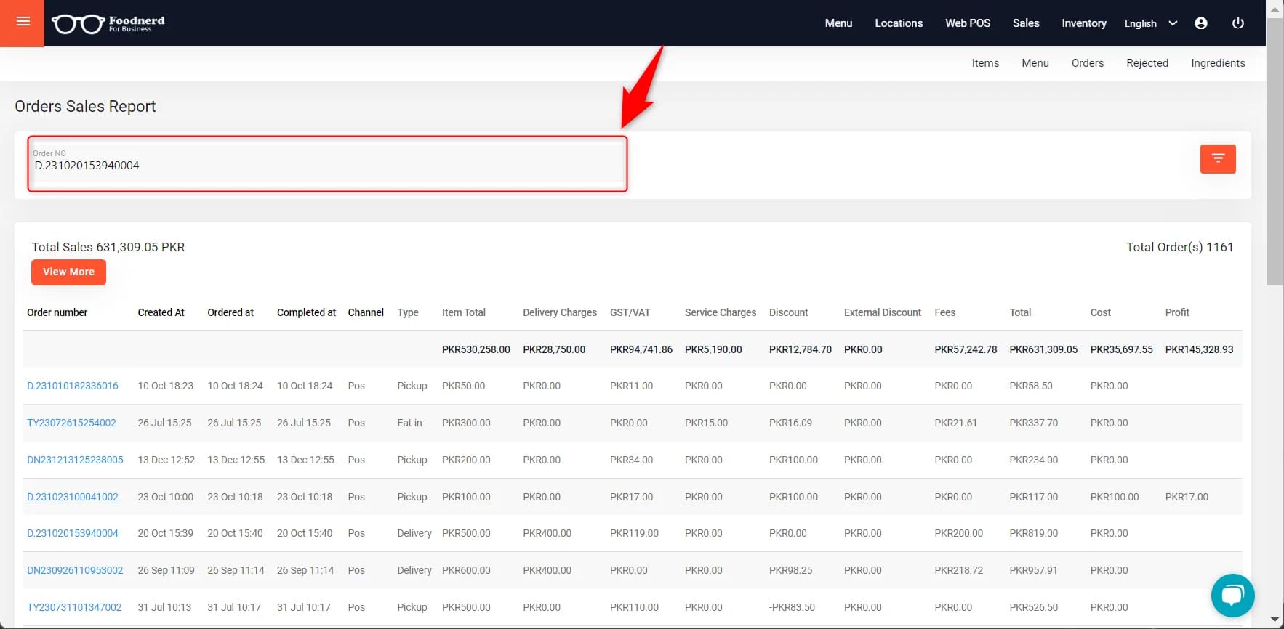Open Web POS from the navbar

(x=968, y=23)
